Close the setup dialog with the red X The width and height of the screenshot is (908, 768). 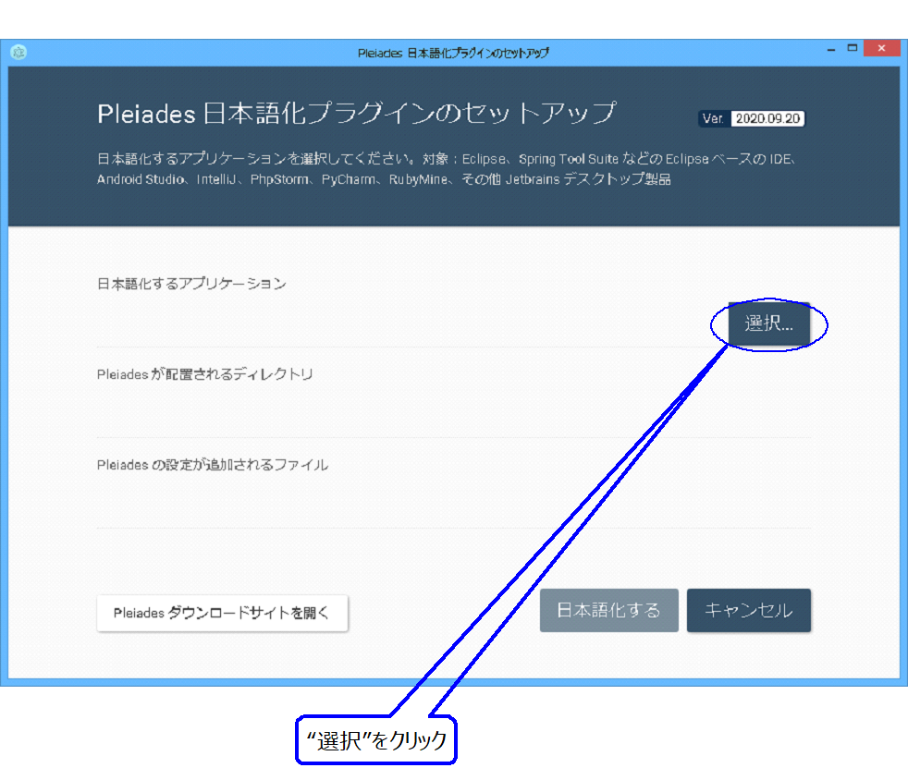pyautogui.click(x=880, y=48)
